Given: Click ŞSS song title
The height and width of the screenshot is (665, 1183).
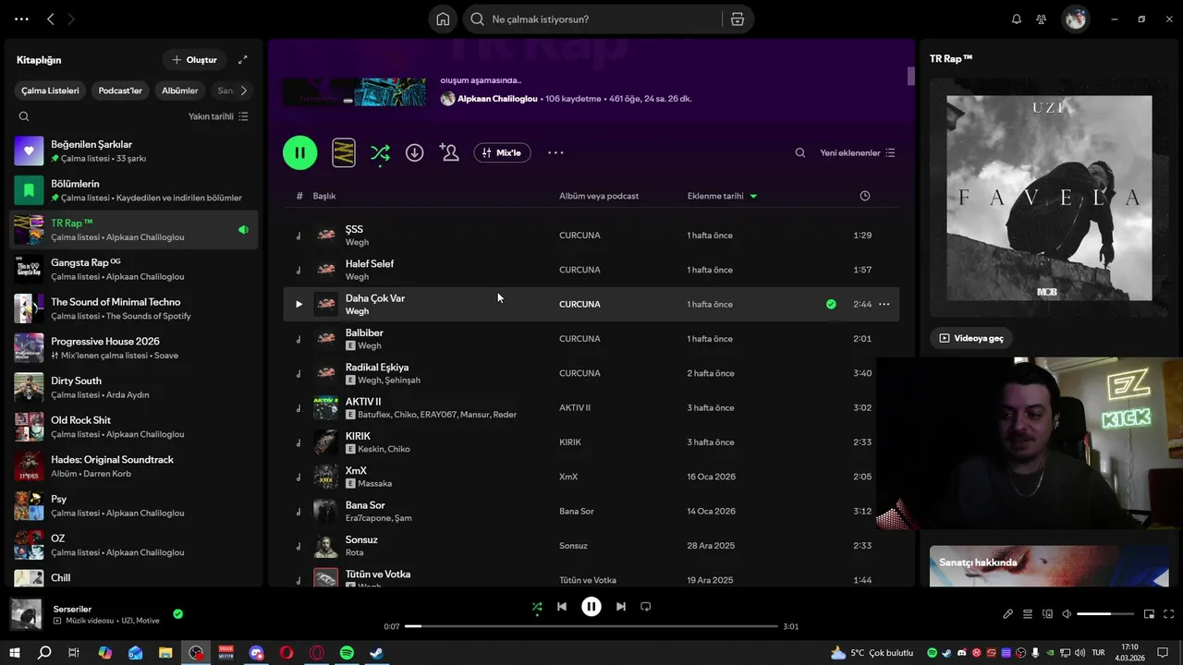Looking at the screenshot, I should click(x=354, y=229).
